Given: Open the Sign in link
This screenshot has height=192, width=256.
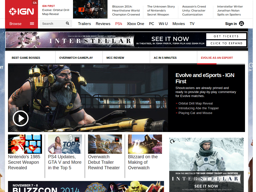Looking at the screenshot, I should [230, 23].
